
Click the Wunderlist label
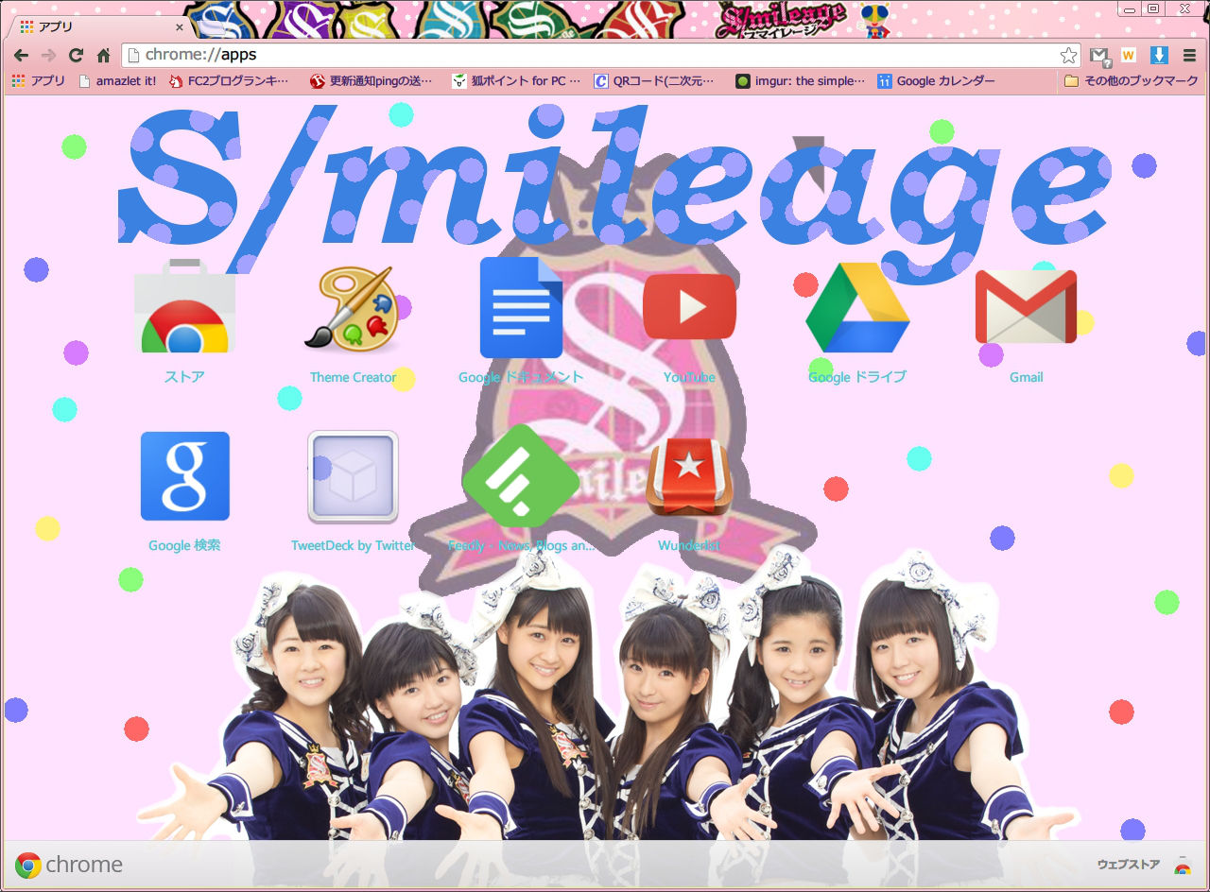point(689,545)
